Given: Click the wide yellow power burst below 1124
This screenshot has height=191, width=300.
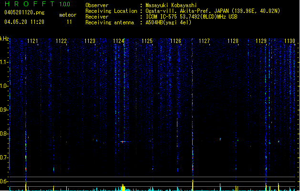Looking at the screenshot, I should (123, 188).
